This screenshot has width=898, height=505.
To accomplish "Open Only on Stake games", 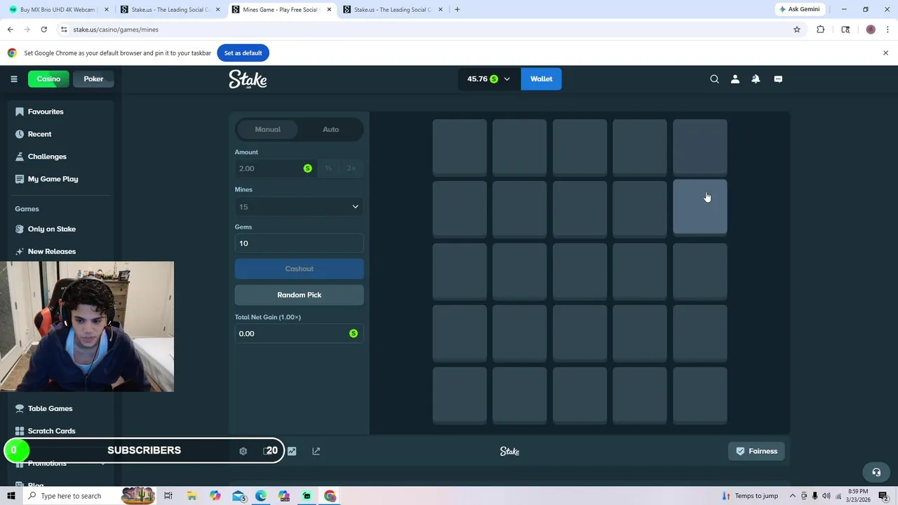I will [x=51, y=229].
